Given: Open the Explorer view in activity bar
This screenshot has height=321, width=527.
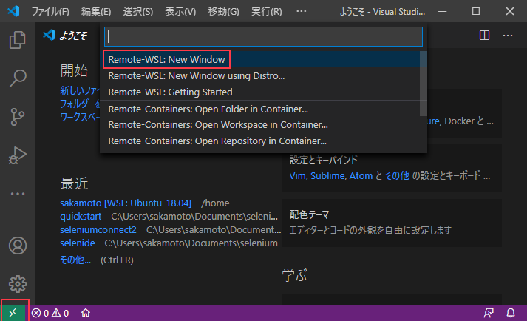Looking at the screenshot, I should point(18,40).
